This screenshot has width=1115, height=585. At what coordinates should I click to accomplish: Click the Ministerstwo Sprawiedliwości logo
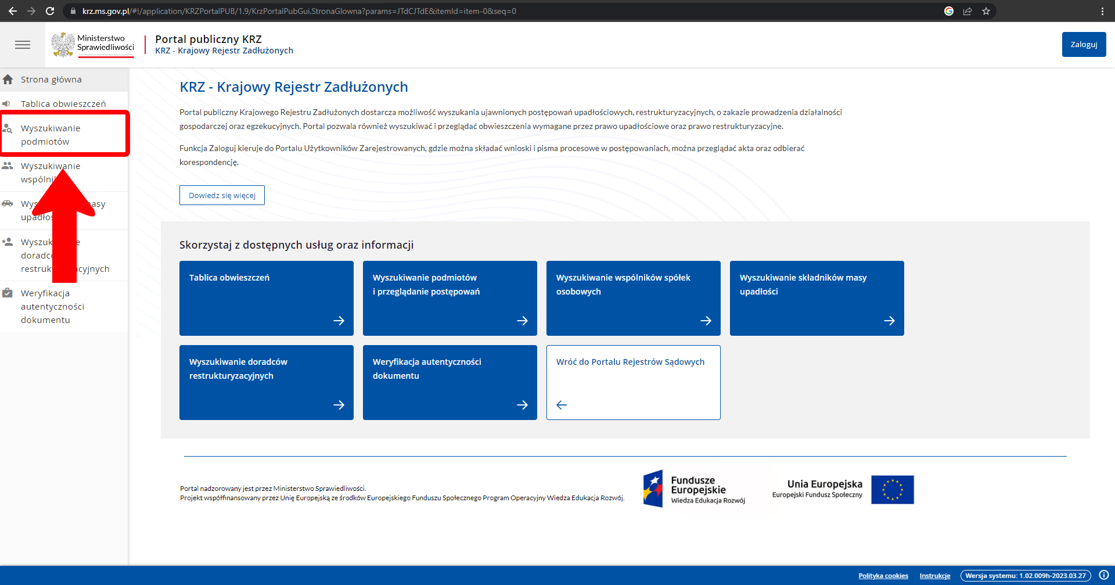[x=93, y=45]
